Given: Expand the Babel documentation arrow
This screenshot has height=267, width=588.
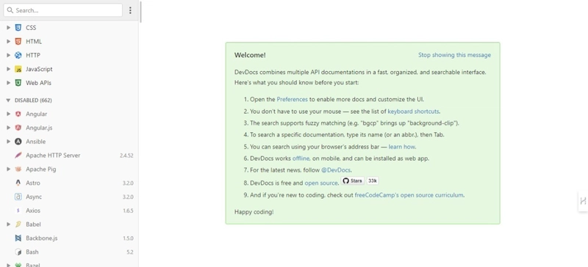Looking at the screenshot, I should (x=9, y=224).
